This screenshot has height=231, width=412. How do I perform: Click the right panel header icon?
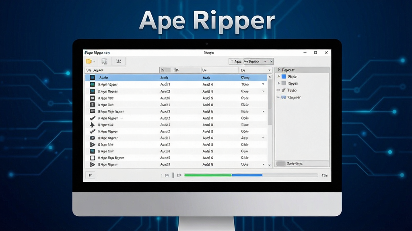279,70
